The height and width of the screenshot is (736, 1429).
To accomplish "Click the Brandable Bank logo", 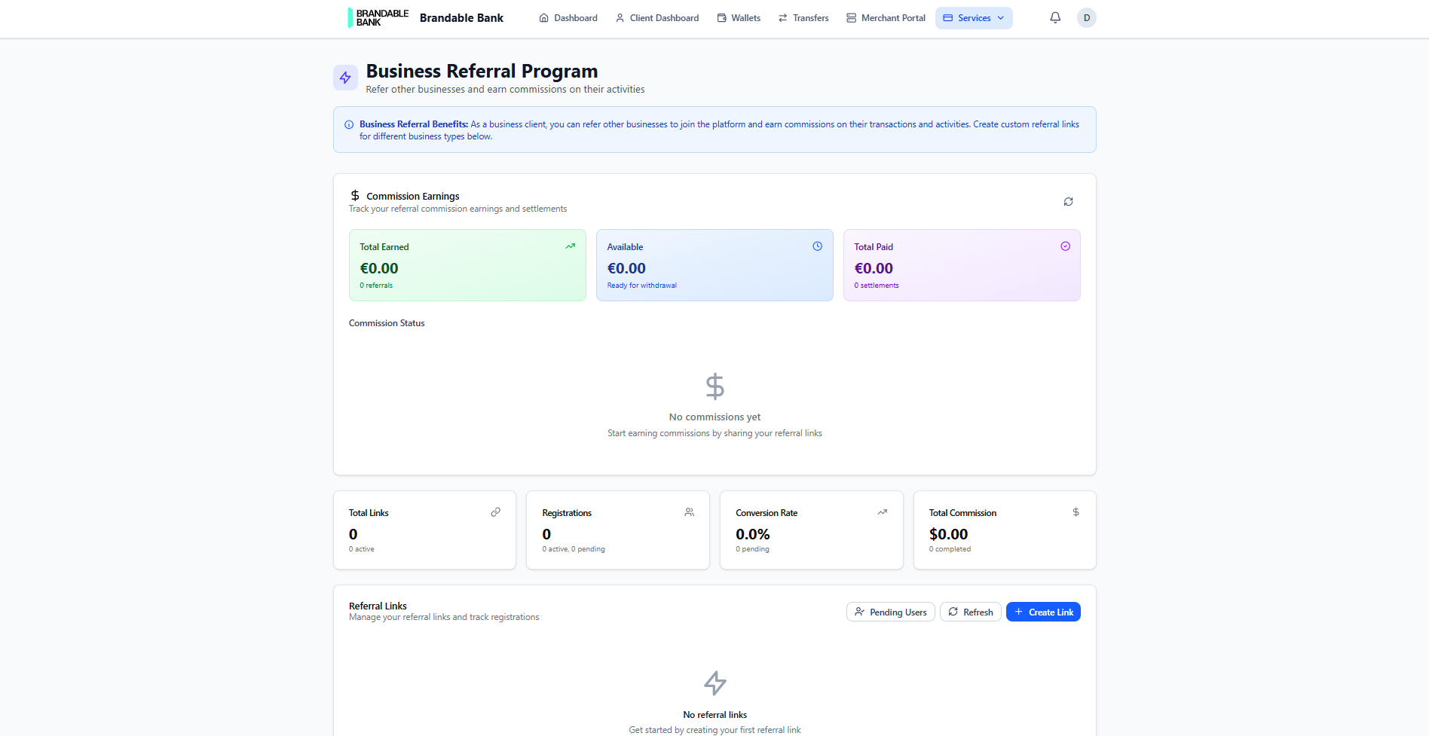I will tap(378, 18).
